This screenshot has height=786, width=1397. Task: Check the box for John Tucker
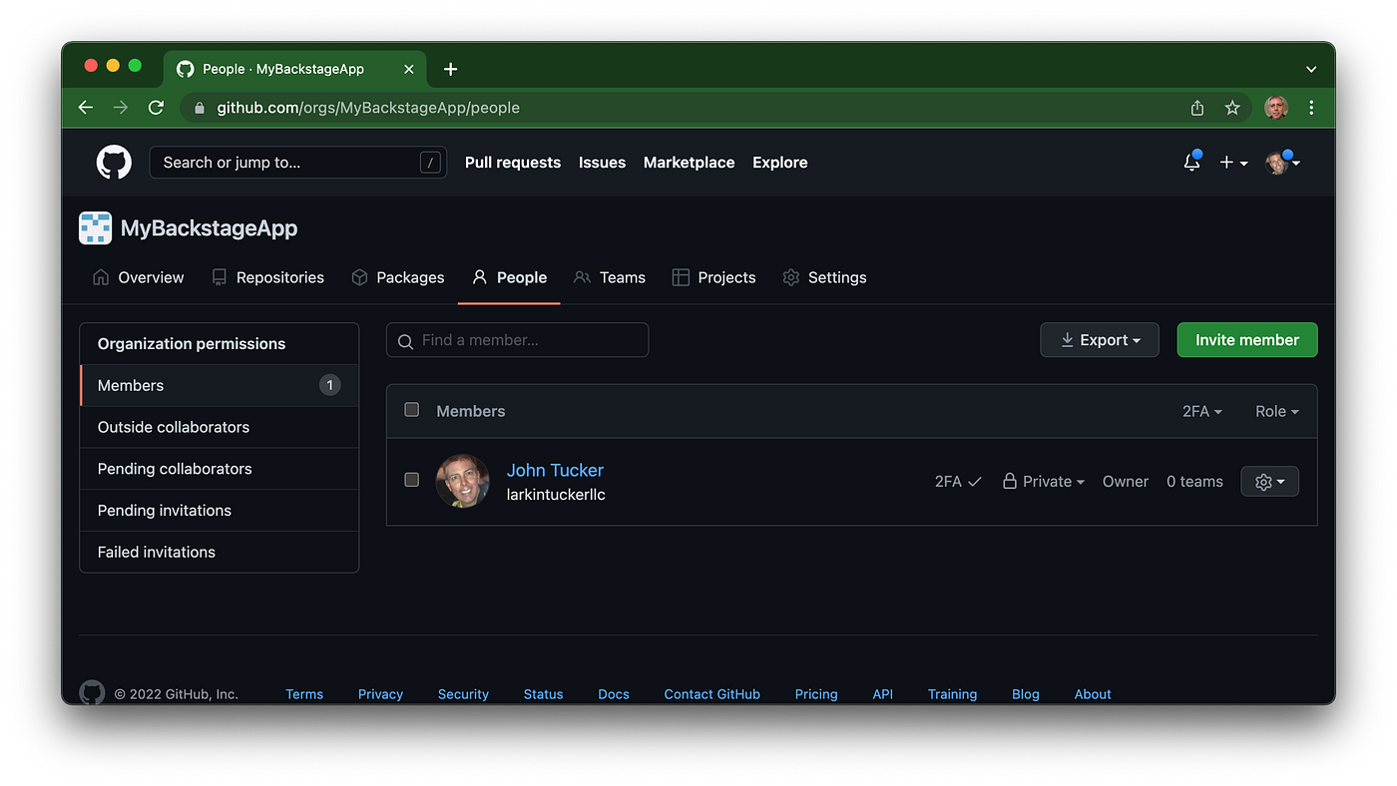coord(411,480)
